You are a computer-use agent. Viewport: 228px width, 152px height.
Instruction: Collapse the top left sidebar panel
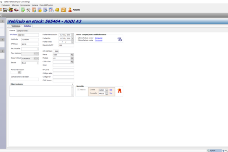click(3, 21)
